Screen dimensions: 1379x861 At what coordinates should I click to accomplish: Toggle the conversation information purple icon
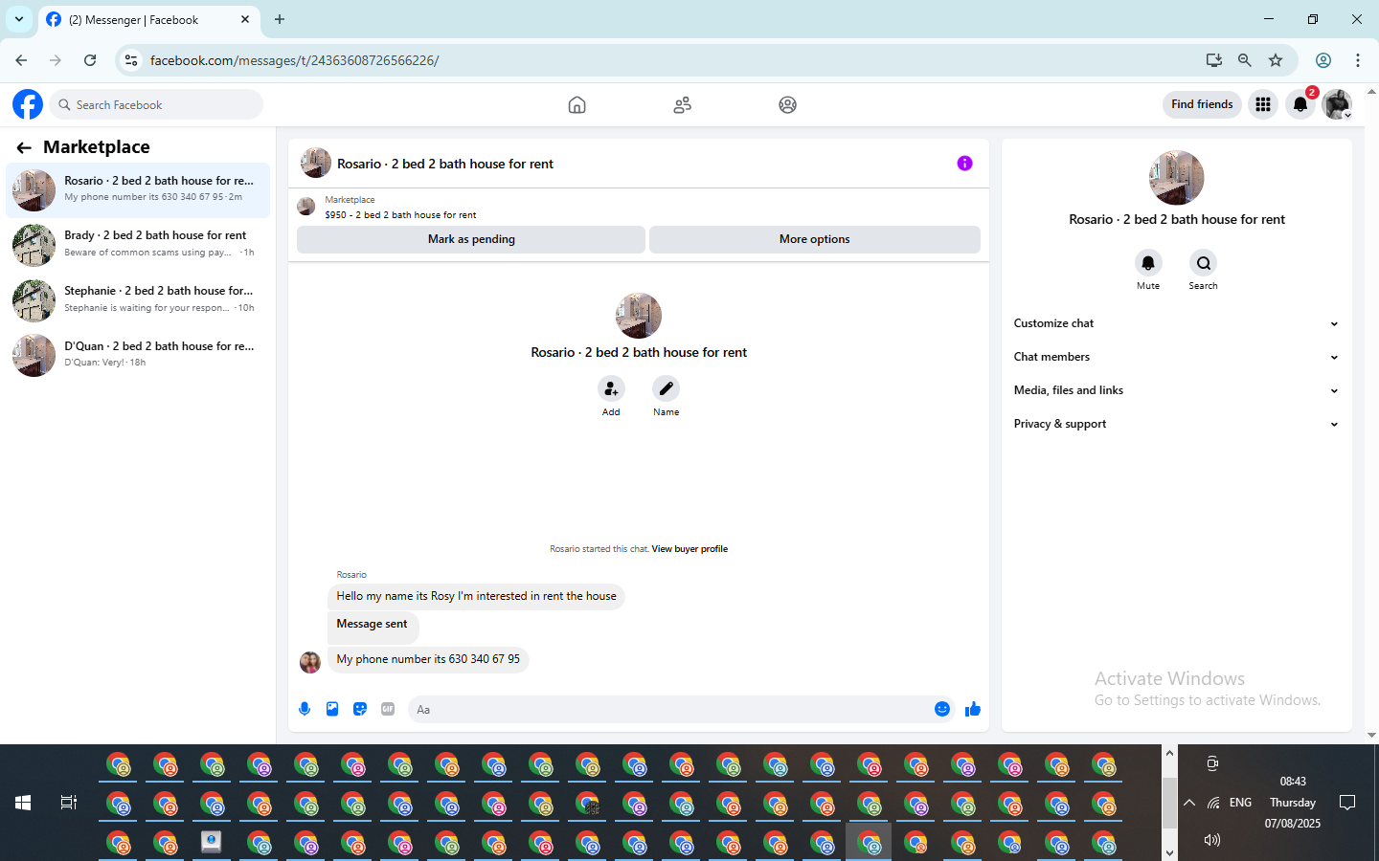tap(964, 164)
